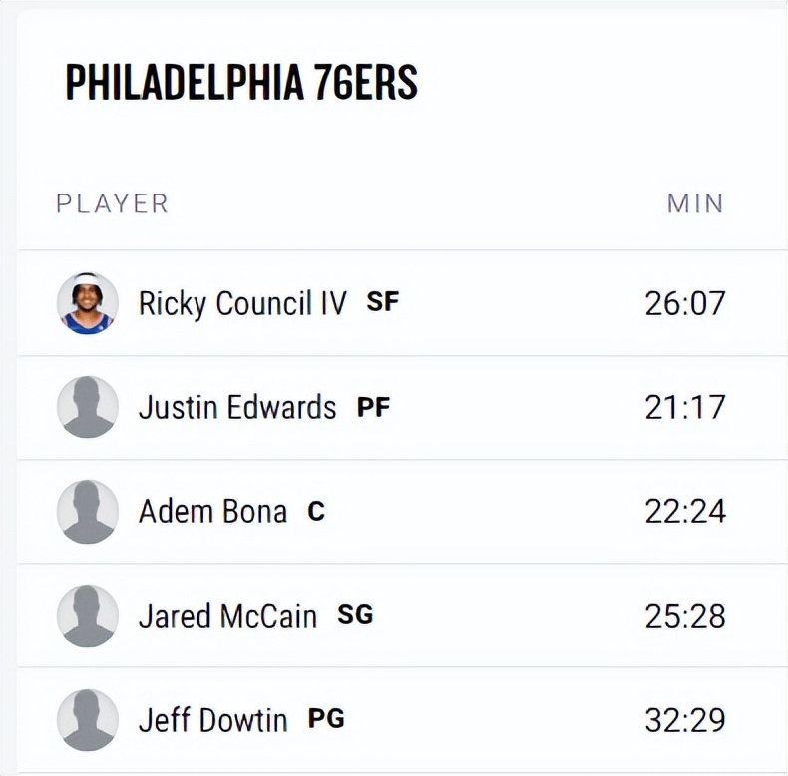This screenshot has width=788, height=776.
Task: Open Justin Edwards player profile
Action: [x=237, y=407]
